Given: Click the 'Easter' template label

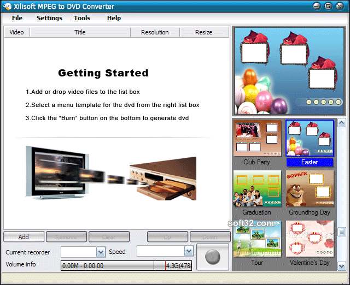Looking at the screenshot, I should 310,162.
